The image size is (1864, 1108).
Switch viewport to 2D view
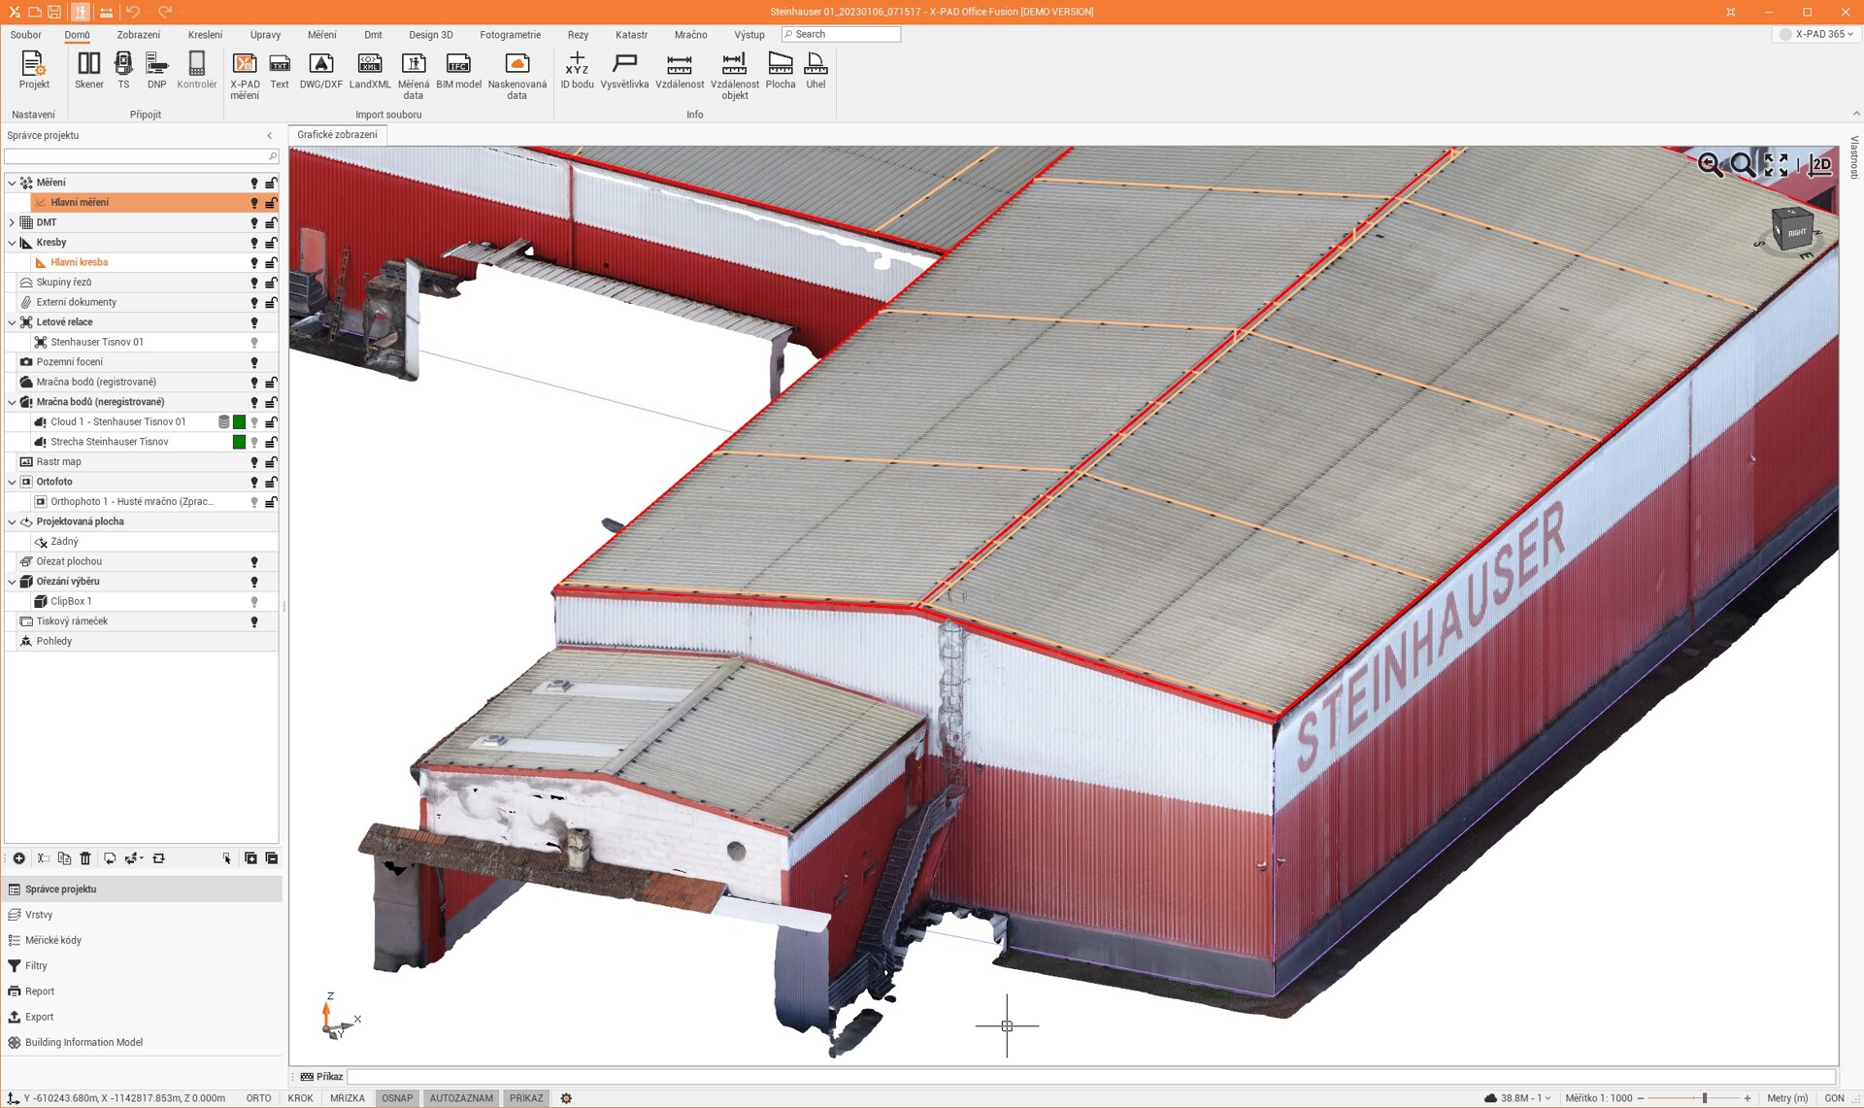pyautogui.click(x=1820, y=165)
